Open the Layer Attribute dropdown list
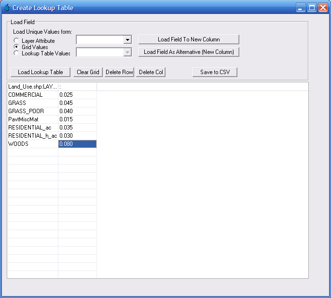Image resolution: width=331 pixels, height=298 pixels. pyautogui.click(x=127, y=40)
